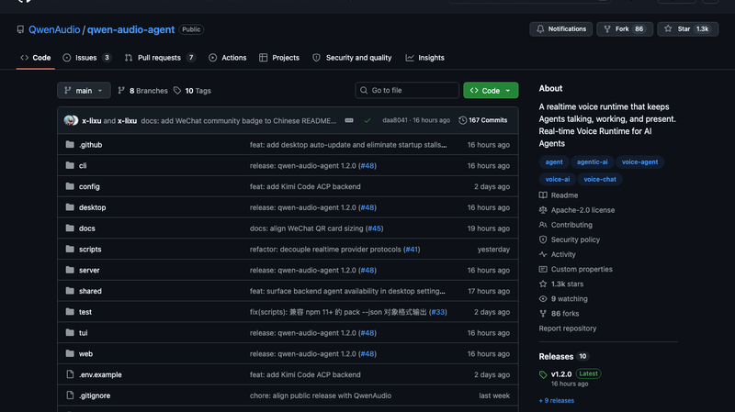Click the eye icon beside 9 watching
Viewport: 735px width, 412px height.
(x=543, y=299)
